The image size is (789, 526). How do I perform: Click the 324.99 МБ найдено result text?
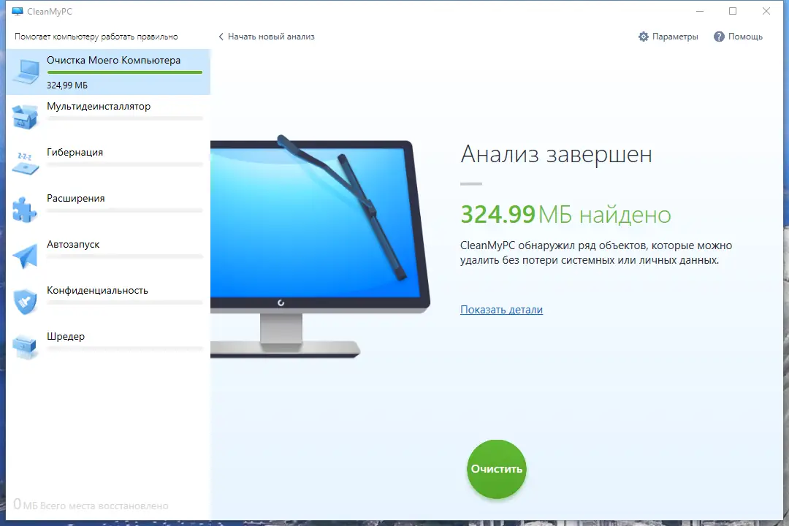565,215
